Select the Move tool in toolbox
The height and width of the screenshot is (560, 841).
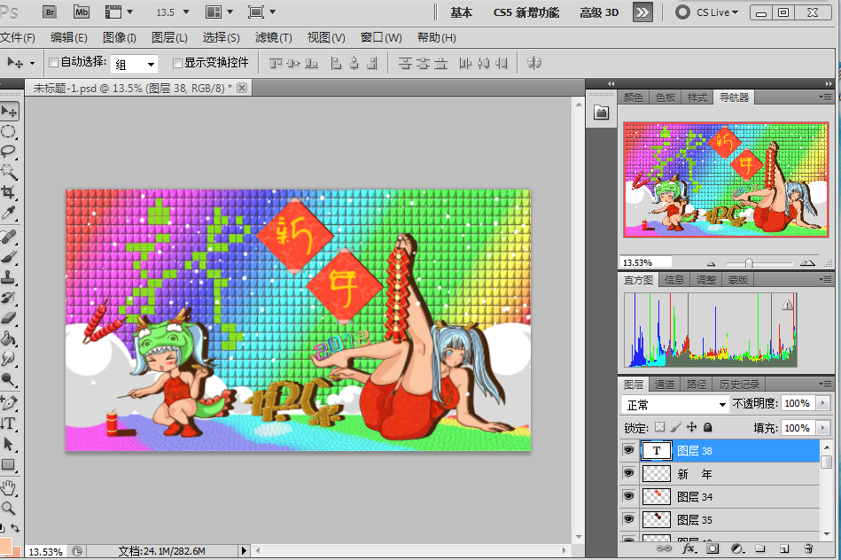pos(9,111)
